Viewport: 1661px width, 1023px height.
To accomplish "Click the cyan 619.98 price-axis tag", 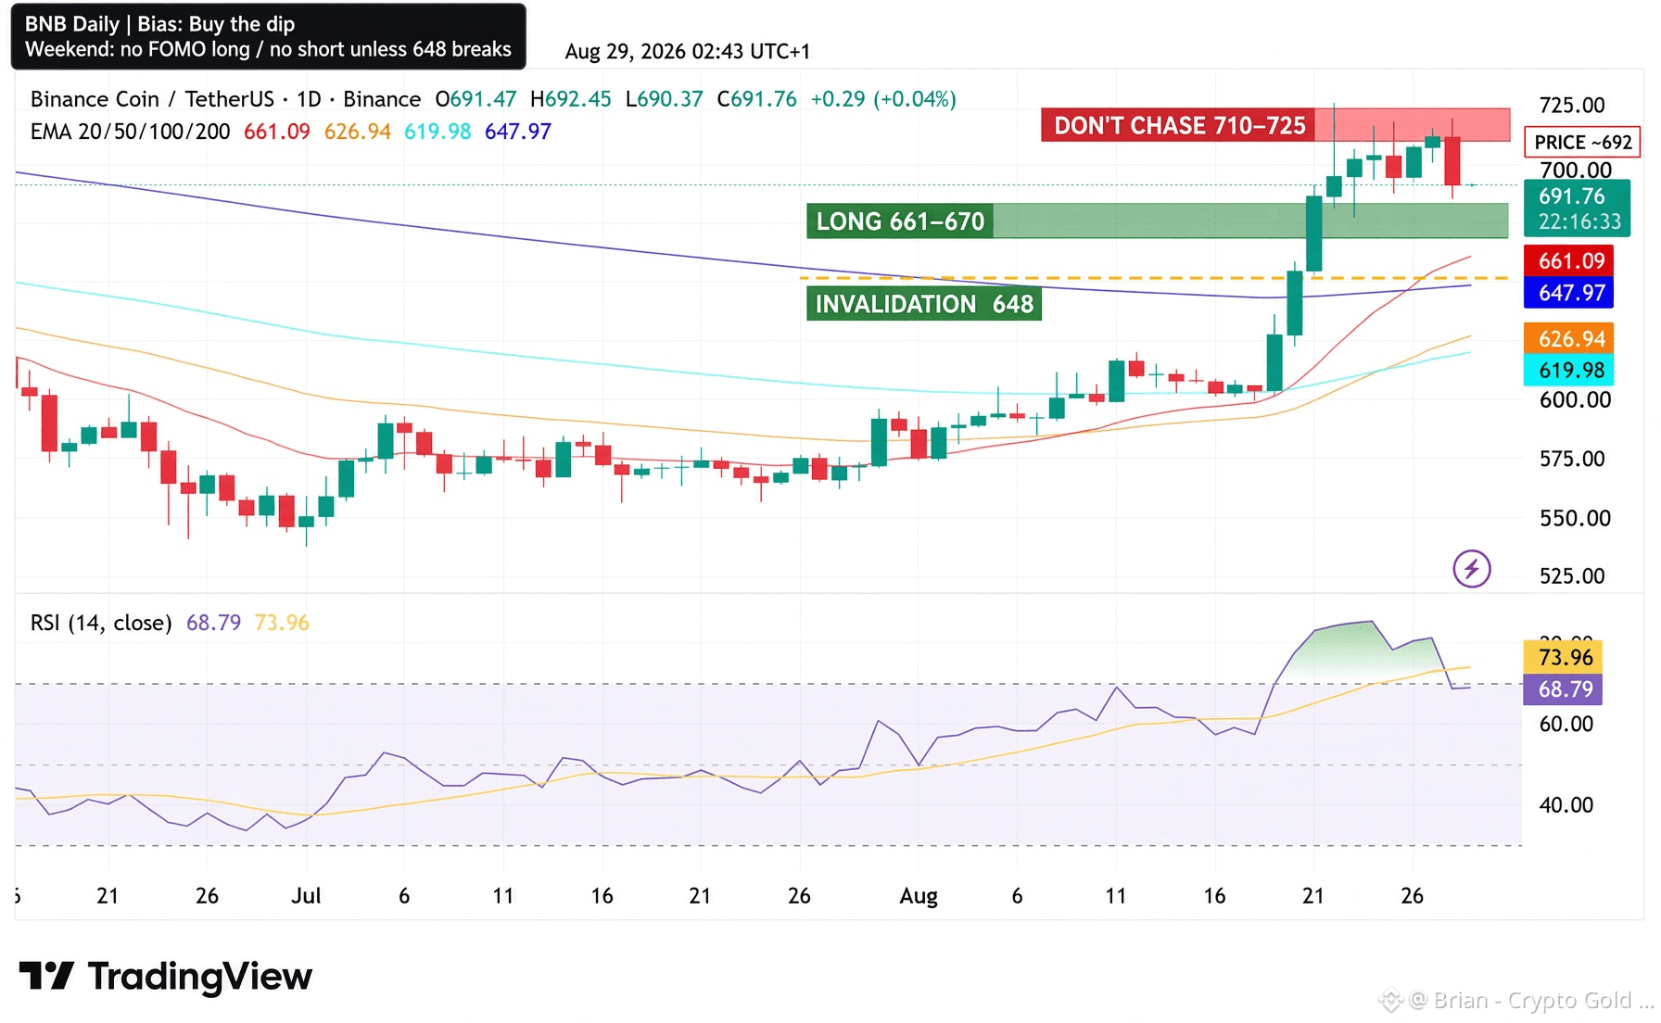I will click(x=1569, y=371).
